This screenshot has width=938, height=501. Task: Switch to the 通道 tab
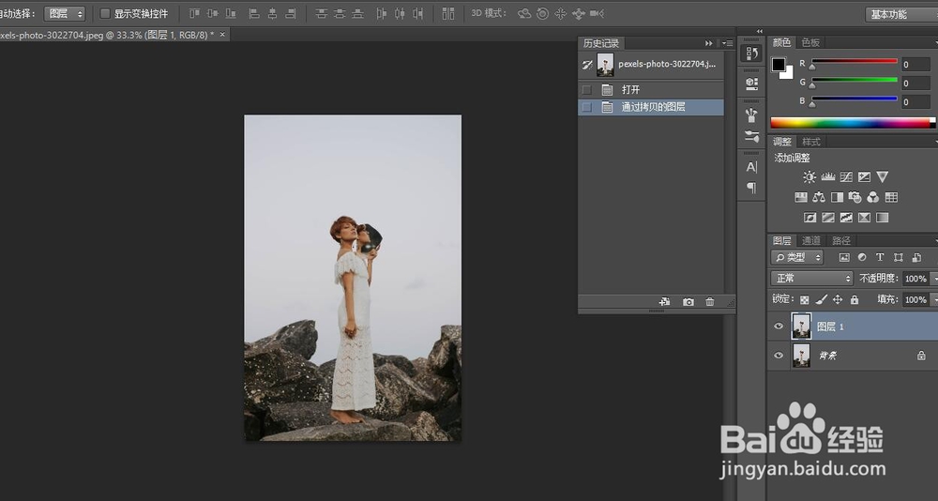[x=811, y=241]
